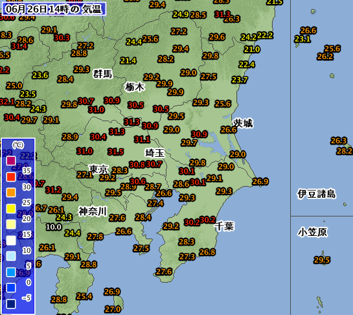Screen dimensions: 353x315
Task: Click the 小笠原 inset label
Action: 312,232
